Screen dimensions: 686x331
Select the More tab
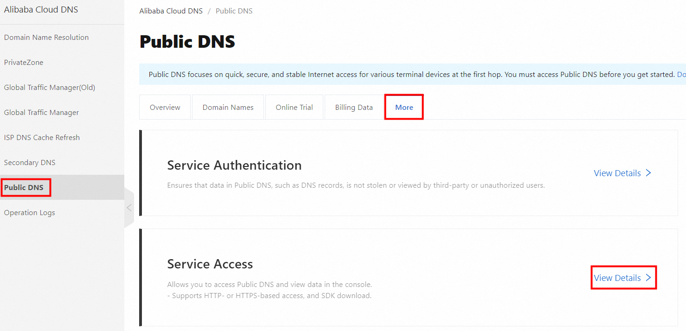(404, 107)
